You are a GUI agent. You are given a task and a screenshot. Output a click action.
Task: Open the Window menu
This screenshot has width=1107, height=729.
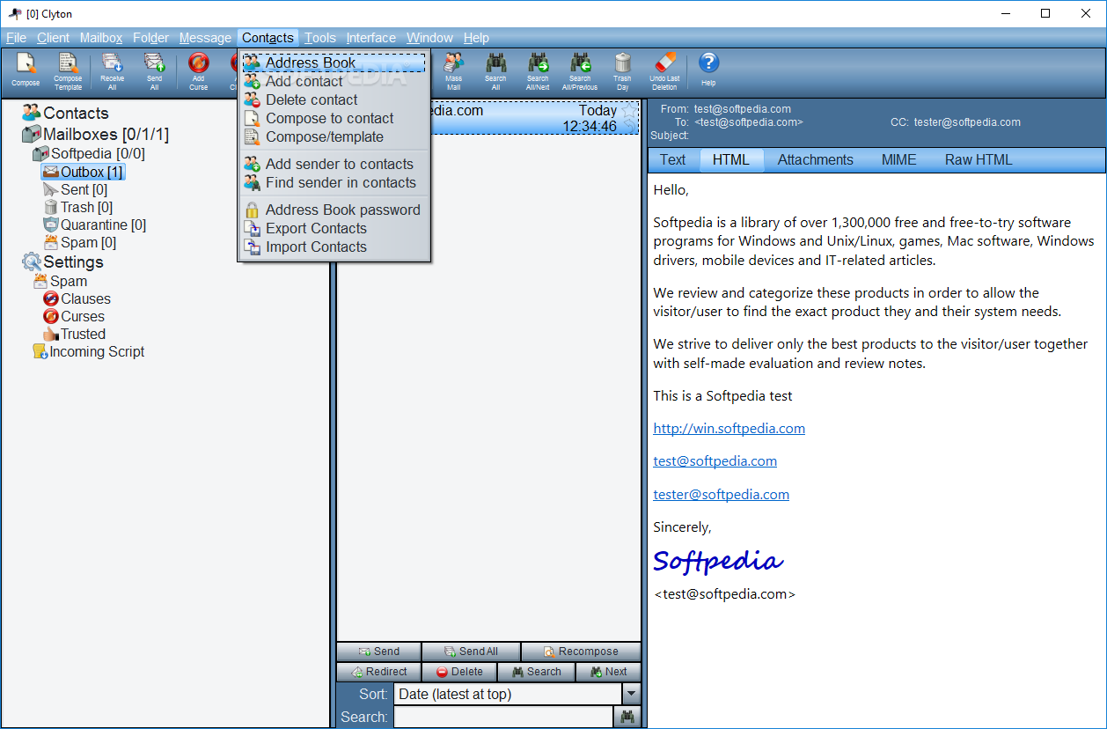click(x=429, y=38)
